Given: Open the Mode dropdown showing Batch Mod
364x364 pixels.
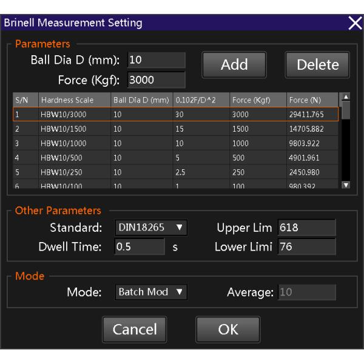Looking at the screenshot, I should [150, 292].
